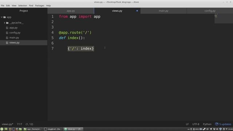Open app.py from the project tree

click(x=13, y=28)
